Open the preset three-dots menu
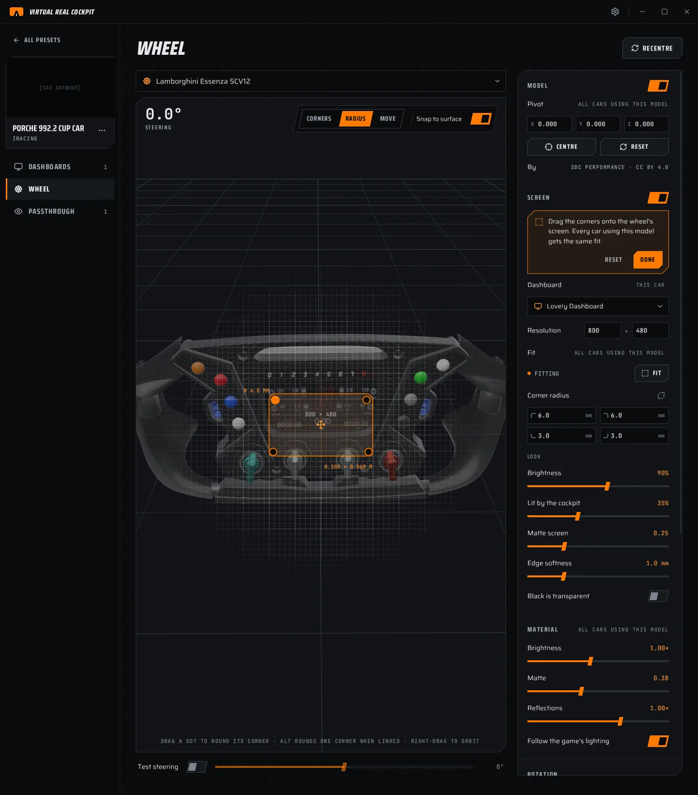The height and width of the screenshot is (795, 698). point(102,130)
